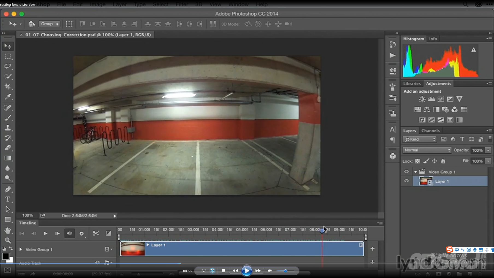Add a Vibrance adjustment
The width and height of the screenshot is (494, 278).
459,99
